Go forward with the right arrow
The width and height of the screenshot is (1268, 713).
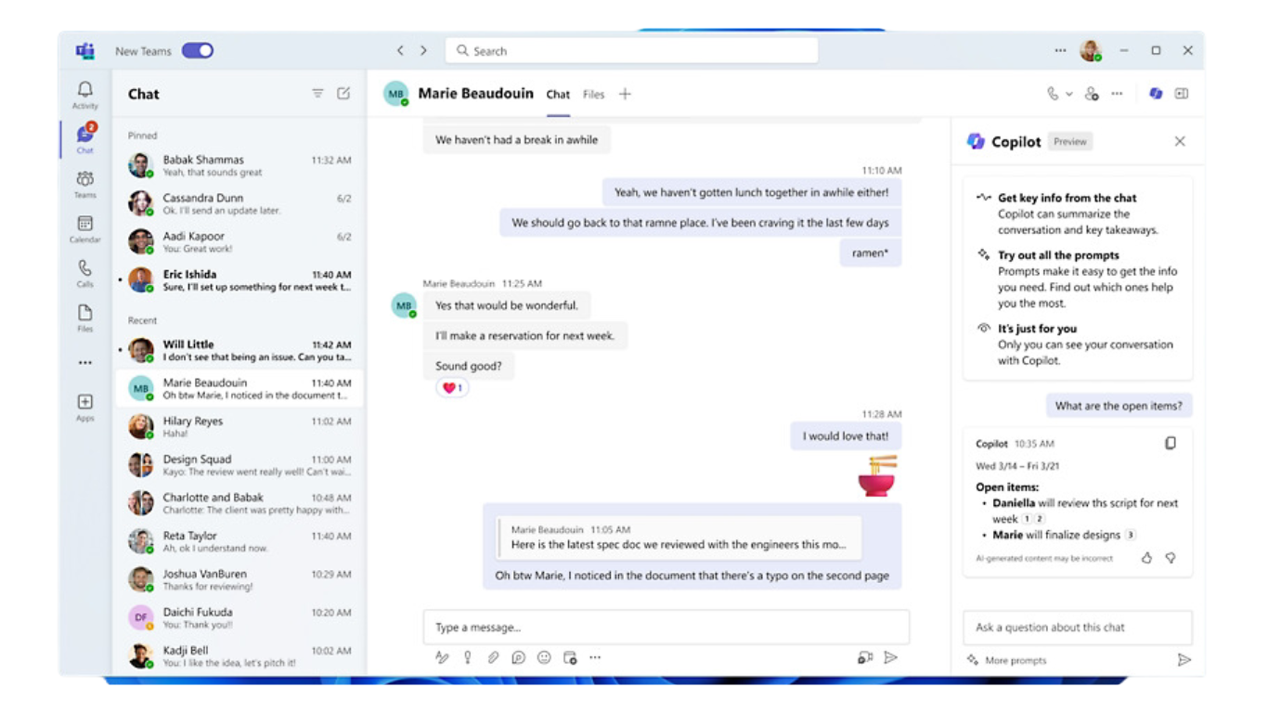(423, 51)
